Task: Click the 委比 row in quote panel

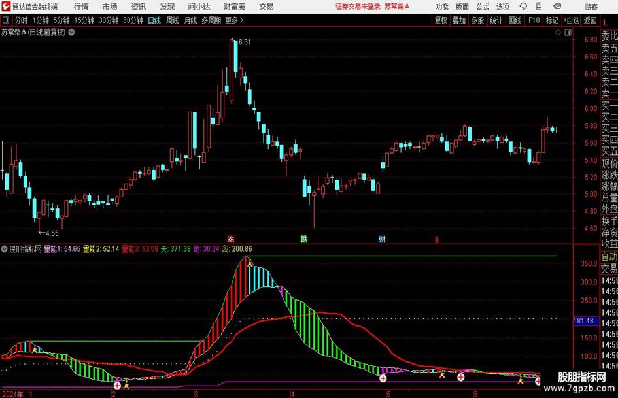Action: pos(609,36)
